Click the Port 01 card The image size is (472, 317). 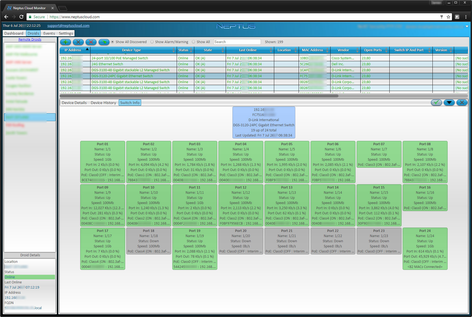[103, 162]
